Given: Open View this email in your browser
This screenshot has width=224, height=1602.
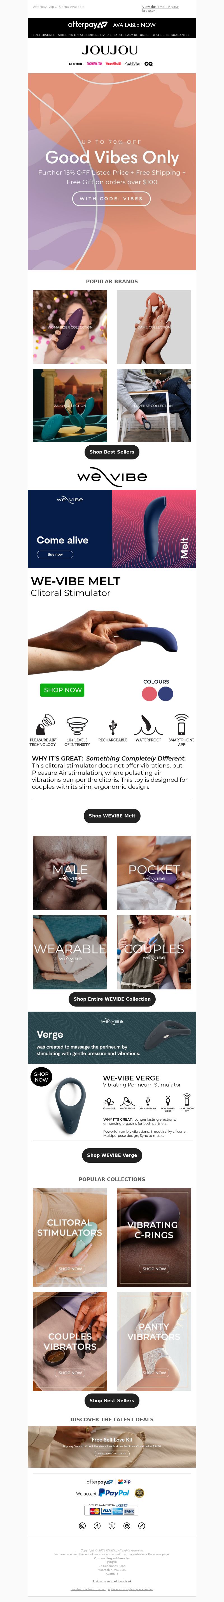Looking at the screenshot, I should pyautogui.click(x=160, y=9).
